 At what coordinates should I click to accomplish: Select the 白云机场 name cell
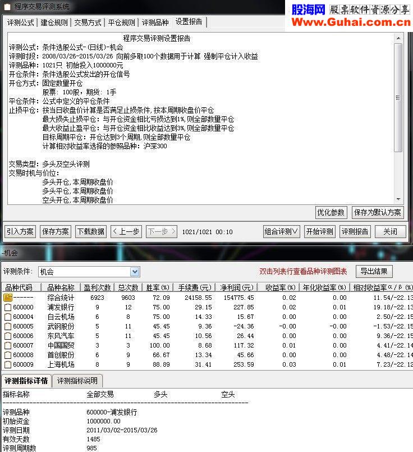click(61, 317)
